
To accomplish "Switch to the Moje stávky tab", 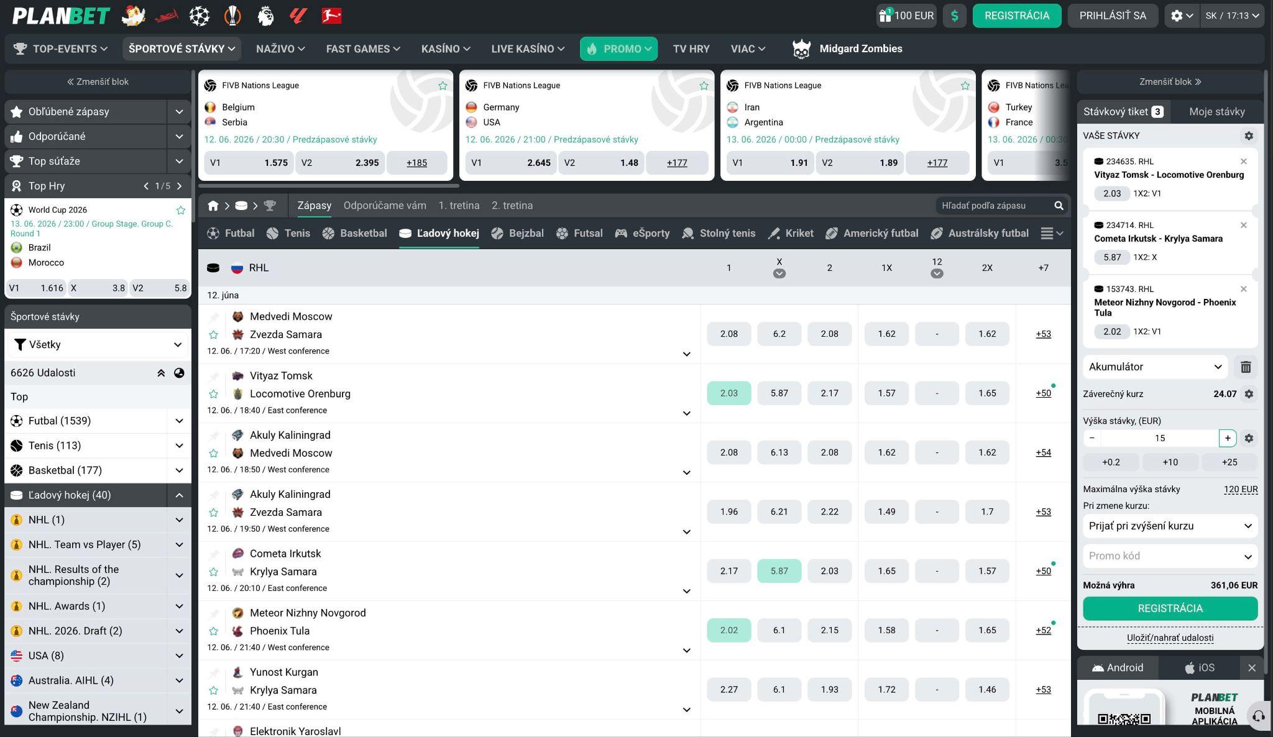I will pyautogui.click(x=1216, y=112).
